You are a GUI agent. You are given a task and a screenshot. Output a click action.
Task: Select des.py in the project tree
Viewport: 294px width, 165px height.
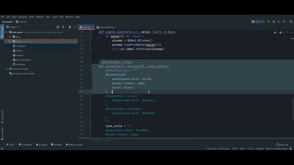tap(17, 50)
